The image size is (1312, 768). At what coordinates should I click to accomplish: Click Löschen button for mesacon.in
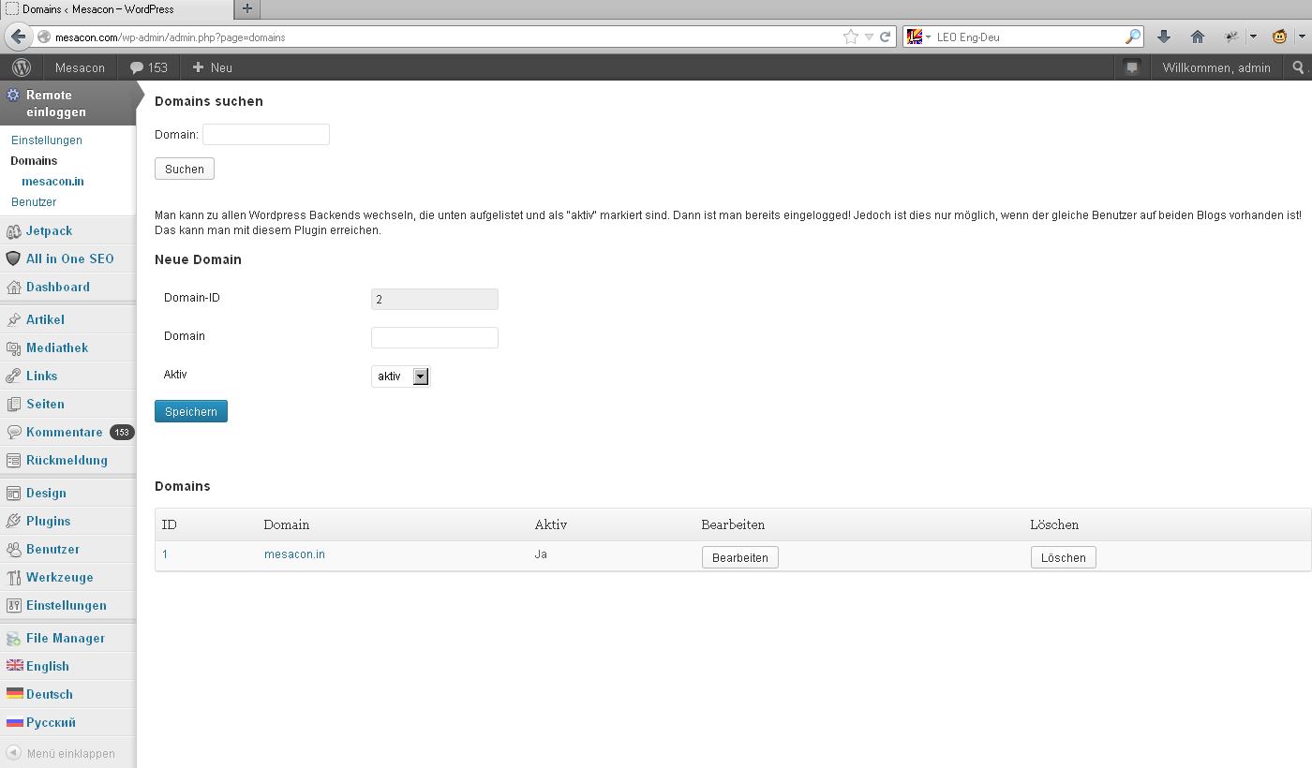click(1064, 557)
